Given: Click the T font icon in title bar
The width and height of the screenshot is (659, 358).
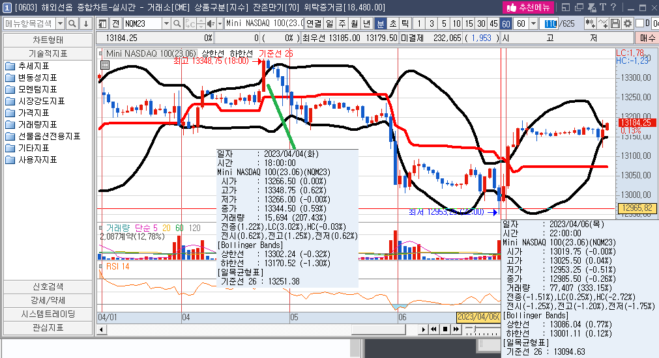Looking at the screenshot, I should point(603,7).
